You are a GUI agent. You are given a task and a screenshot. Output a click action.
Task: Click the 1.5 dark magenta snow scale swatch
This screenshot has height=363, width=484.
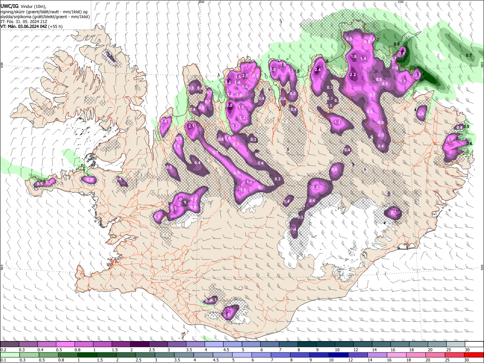121,344
